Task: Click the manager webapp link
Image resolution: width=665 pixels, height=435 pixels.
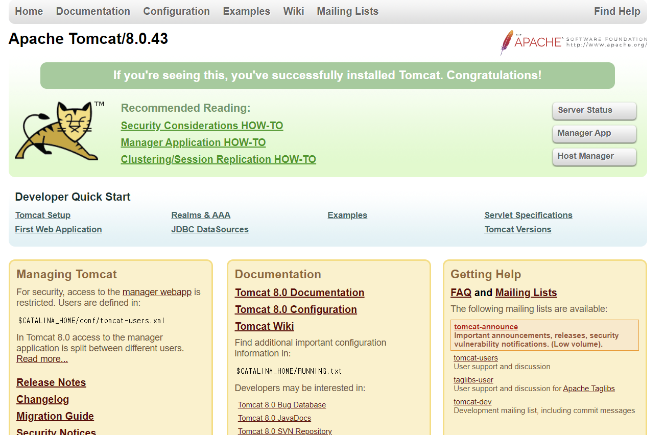Action: 157,292
